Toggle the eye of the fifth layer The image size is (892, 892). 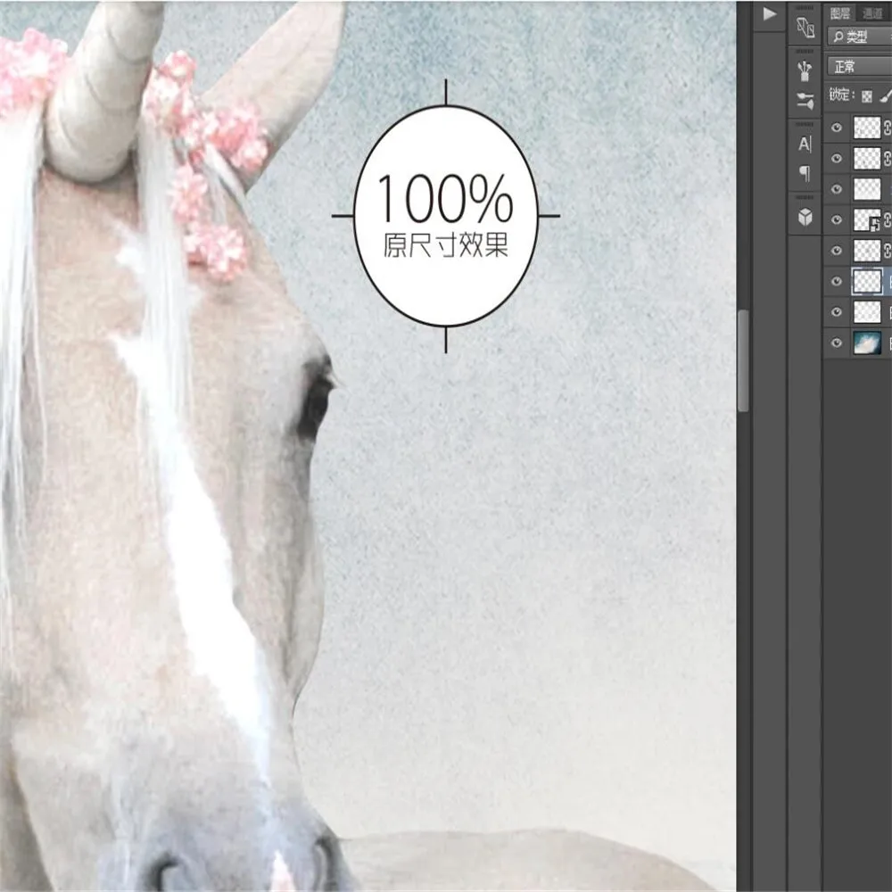click(837, 251)
